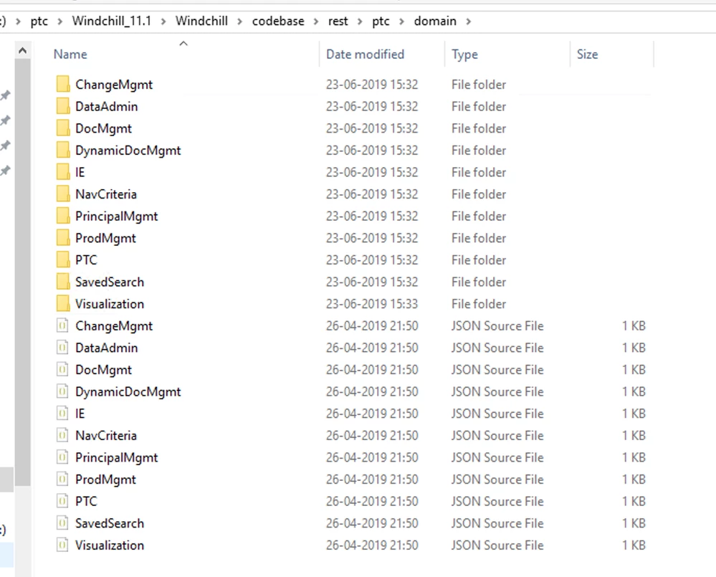Navigate to Windchill breadcrumb segment
Image resolution: width=716 pixels, height=577 pixels.
click(x=201, y=21)
